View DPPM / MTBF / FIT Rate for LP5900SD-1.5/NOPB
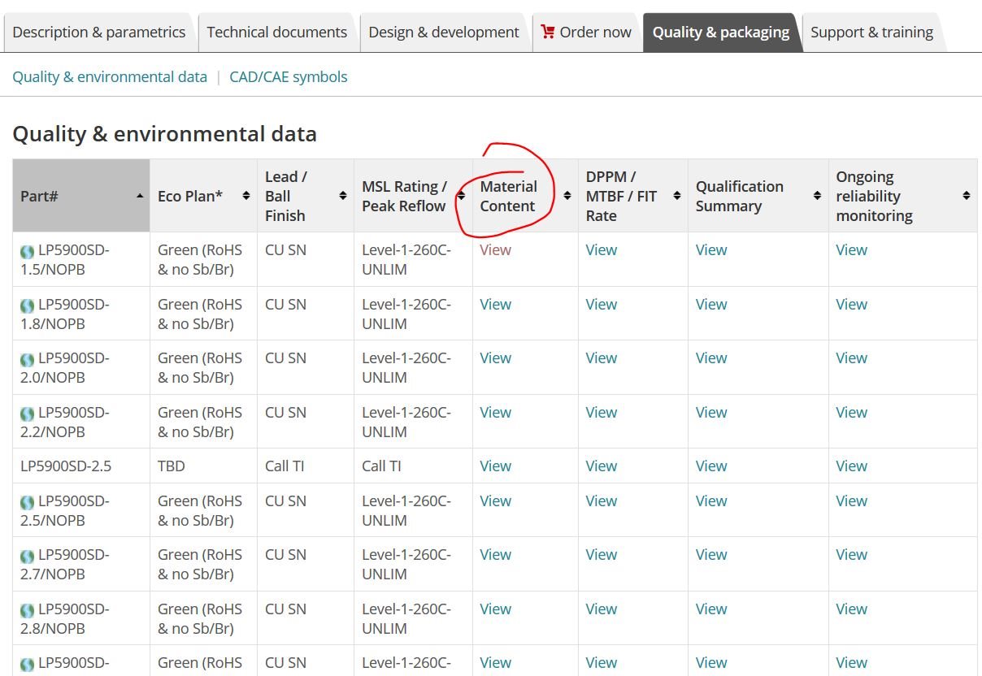The image size is (982, 676). coord(602,250)
